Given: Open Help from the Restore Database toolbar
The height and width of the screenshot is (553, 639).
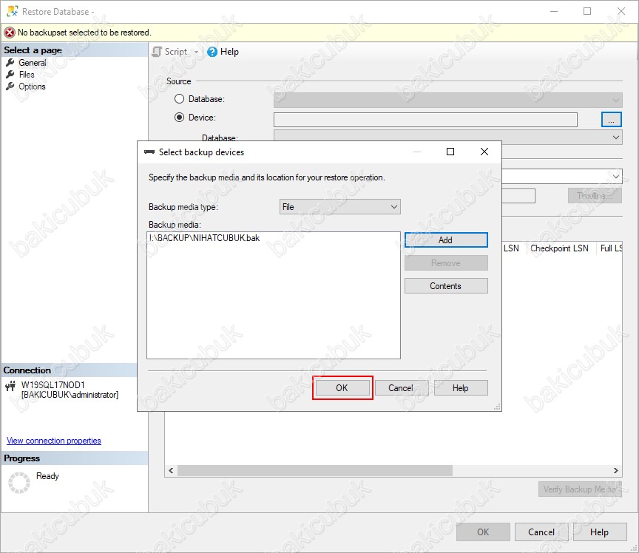Looking at the screenshot, I should 223,52.
